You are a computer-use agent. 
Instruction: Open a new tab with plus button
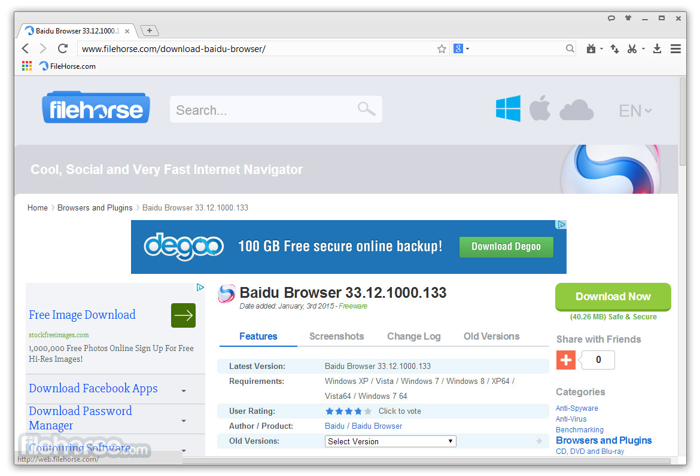(149, 30)
